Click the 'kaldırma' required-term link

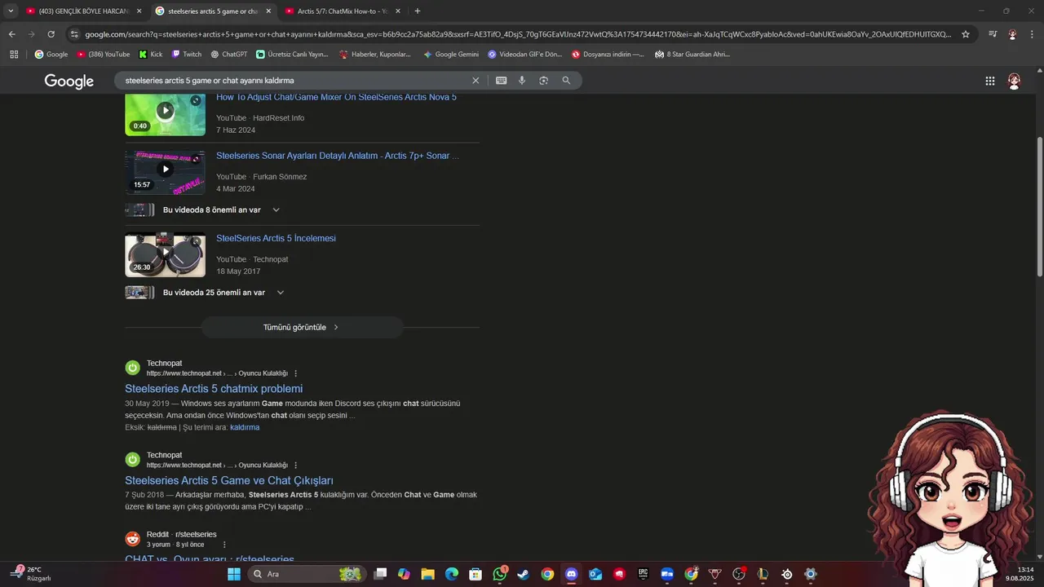point(245,427)
